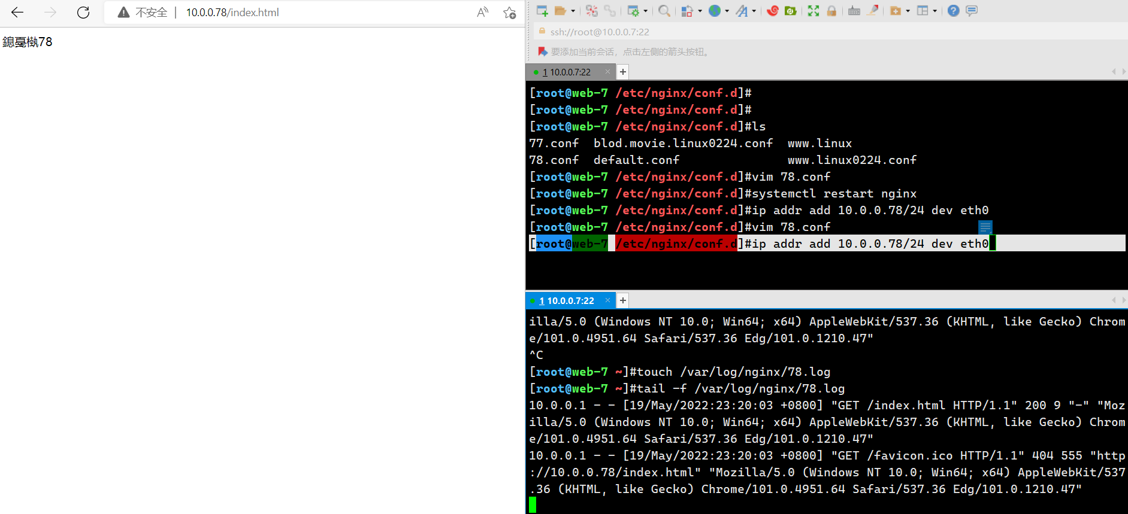Close the upper pane 10.0.0.7:22 tab

click(x=607, y=72)
